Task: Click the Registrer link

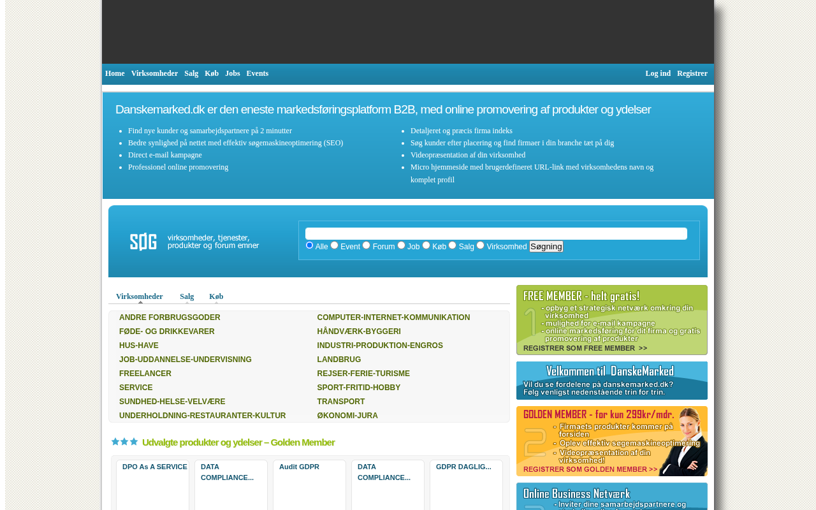Action: [692, 73]
